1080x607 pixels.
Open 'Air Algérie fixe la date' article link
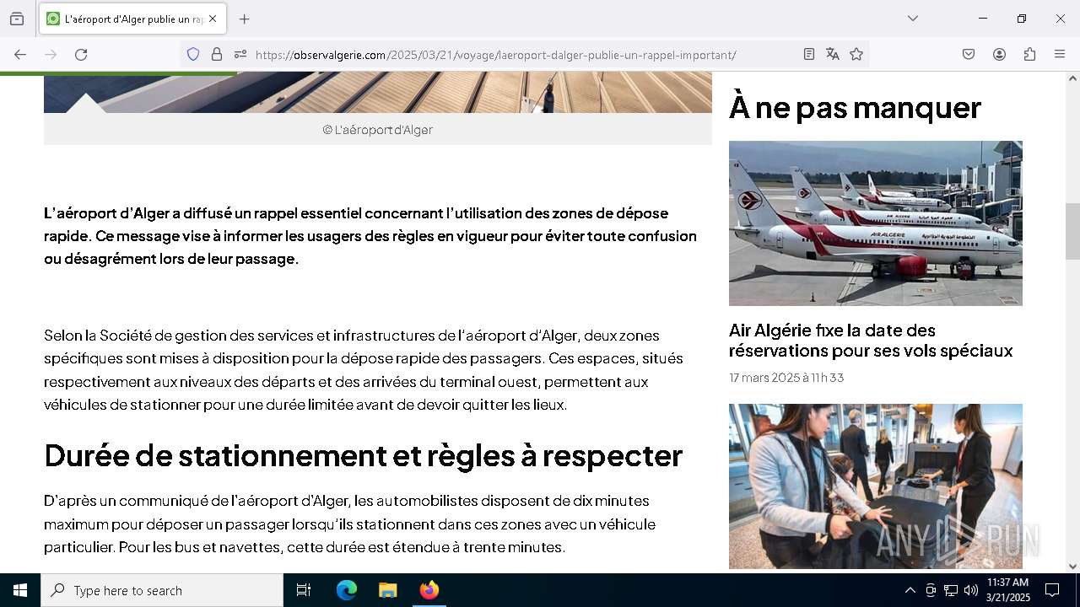click(x=871, y=341)
